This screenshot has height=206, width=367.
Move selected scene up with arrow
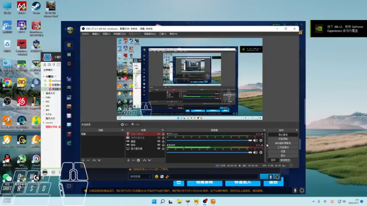[x=94, y=160]
